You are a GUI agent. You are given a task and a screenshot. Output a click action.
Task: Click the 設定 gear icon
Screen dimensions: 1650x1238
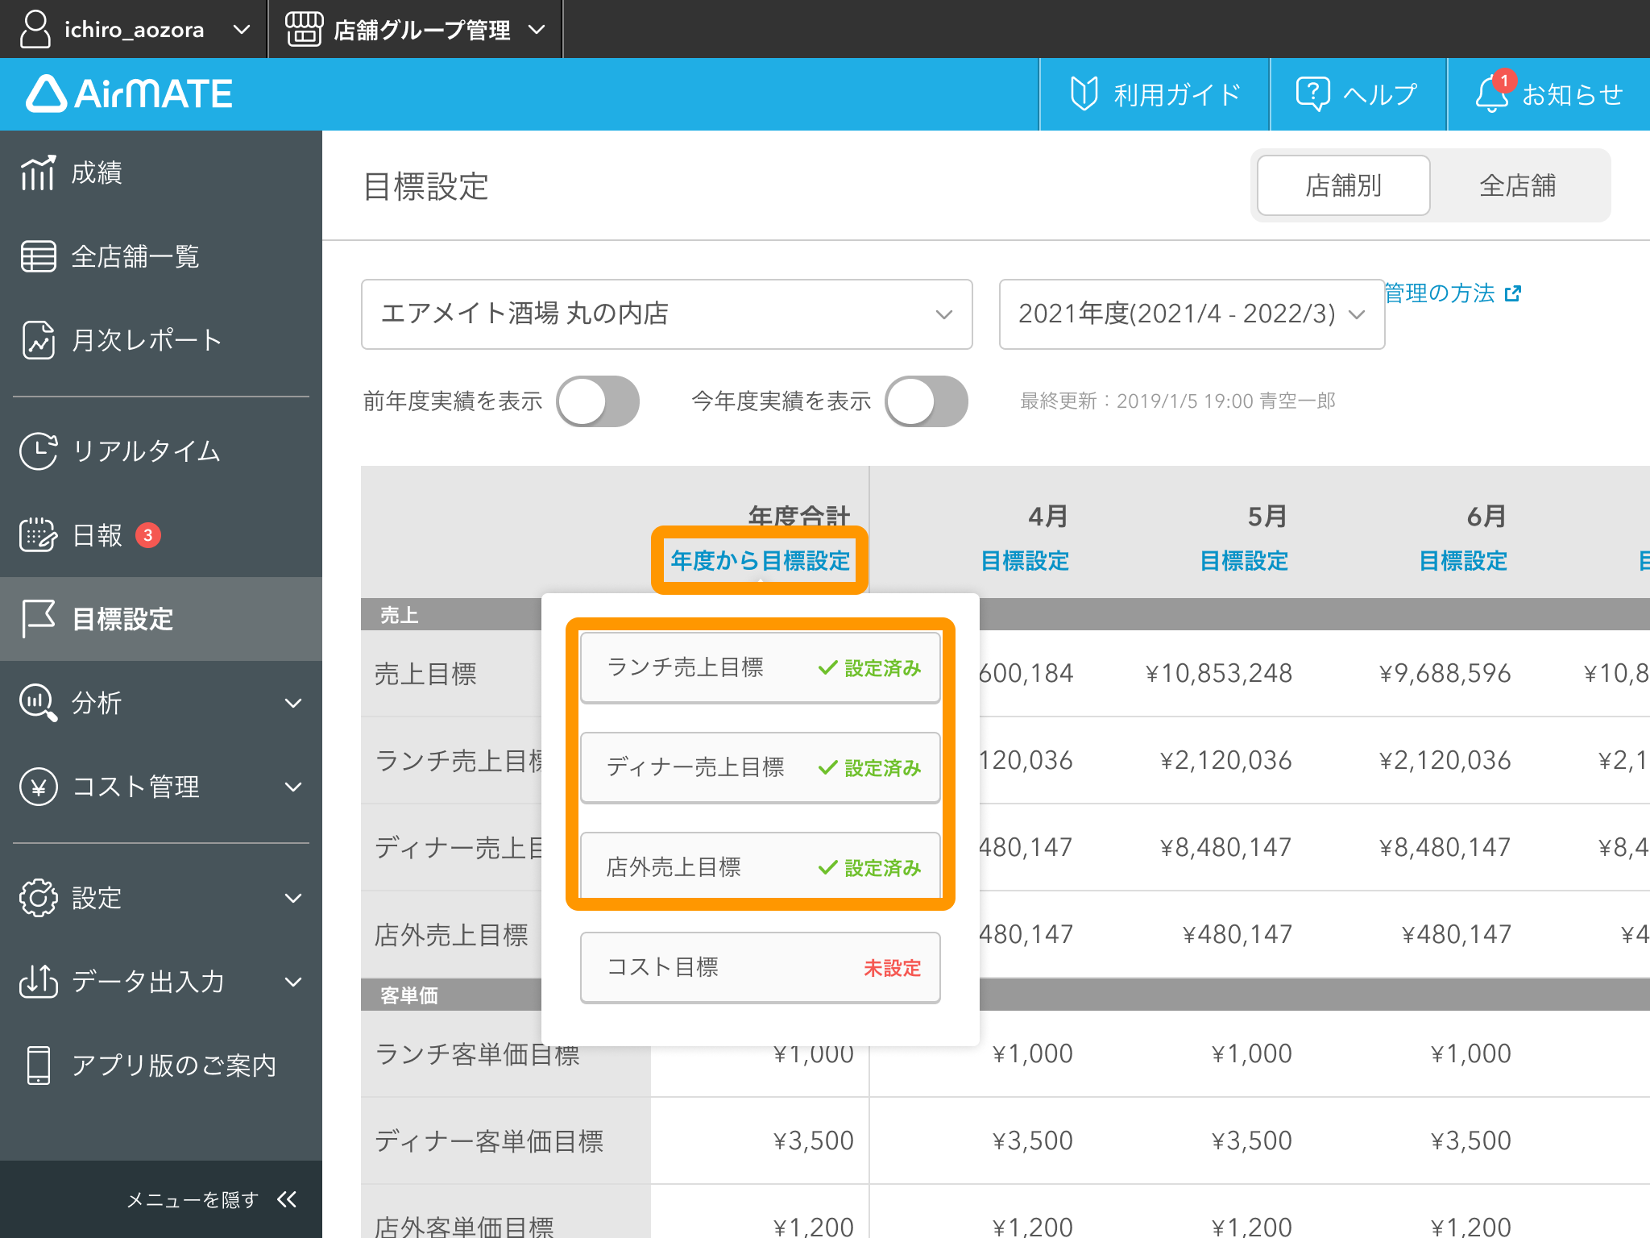(x=38, y=898)
